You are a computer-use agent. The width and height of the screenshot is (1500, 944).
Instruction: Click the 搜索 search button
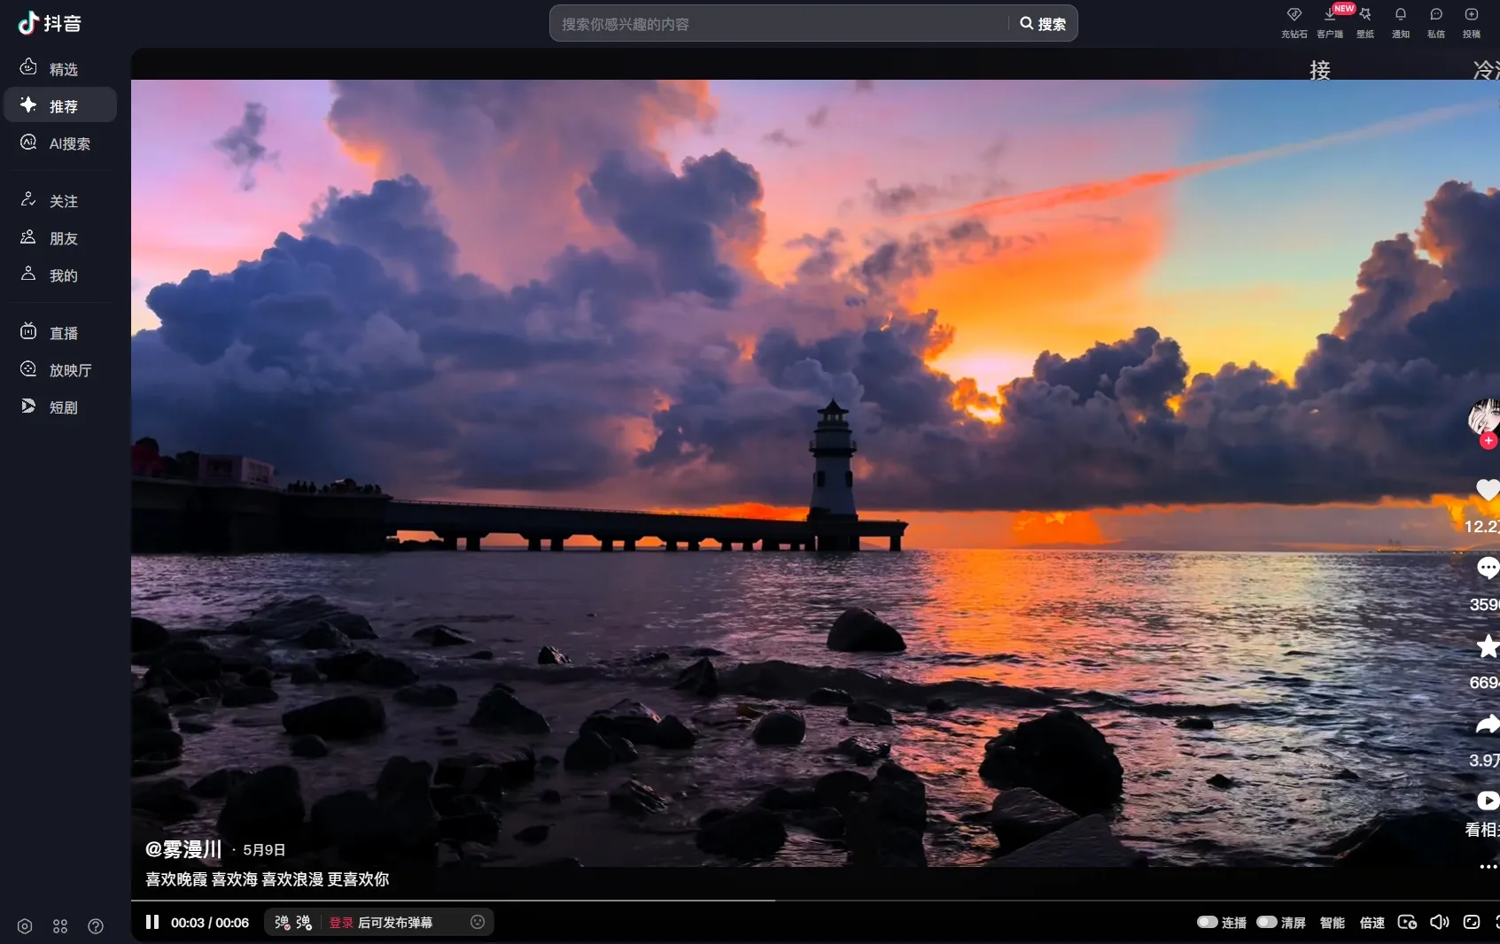click(1043, 24)
